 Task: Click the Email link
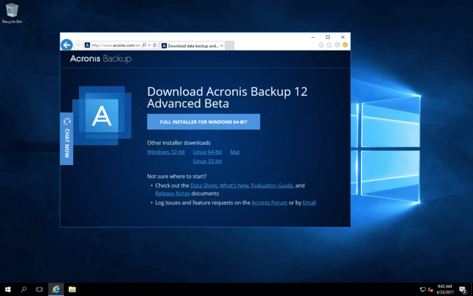(x=309, y=203)
